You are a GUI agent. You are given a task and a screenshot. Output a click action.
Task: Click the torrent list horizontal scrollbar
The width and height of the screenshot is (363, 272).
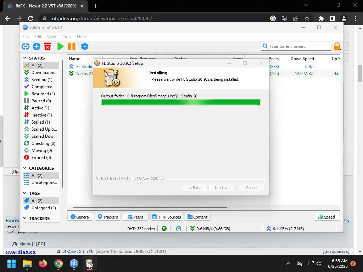150,208
